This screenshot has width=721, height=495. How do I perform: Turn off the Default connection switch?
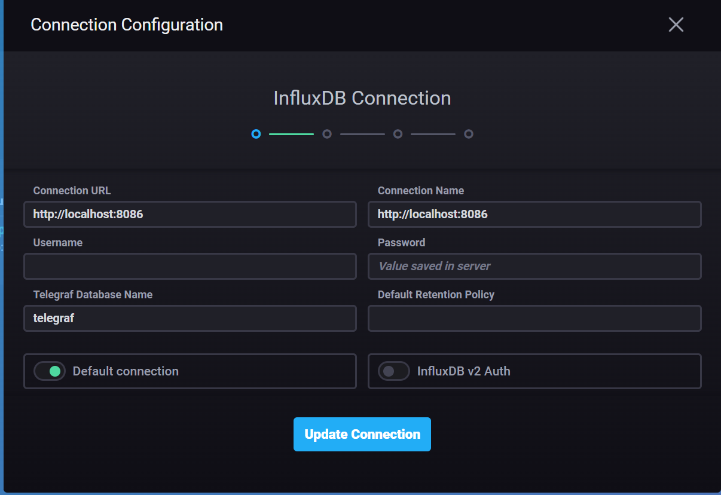[50, 371]
